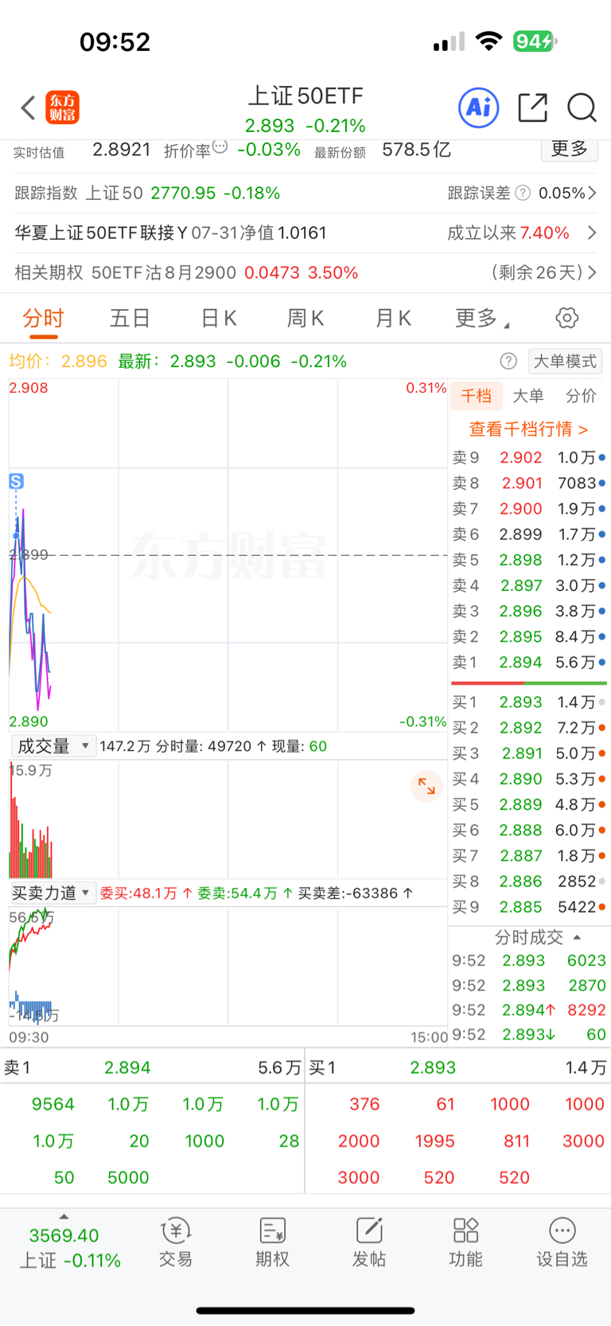Open the 买卖力道 indicator dropdown
This screenshot has width=611, height=1326.
(x=54, y=893)
